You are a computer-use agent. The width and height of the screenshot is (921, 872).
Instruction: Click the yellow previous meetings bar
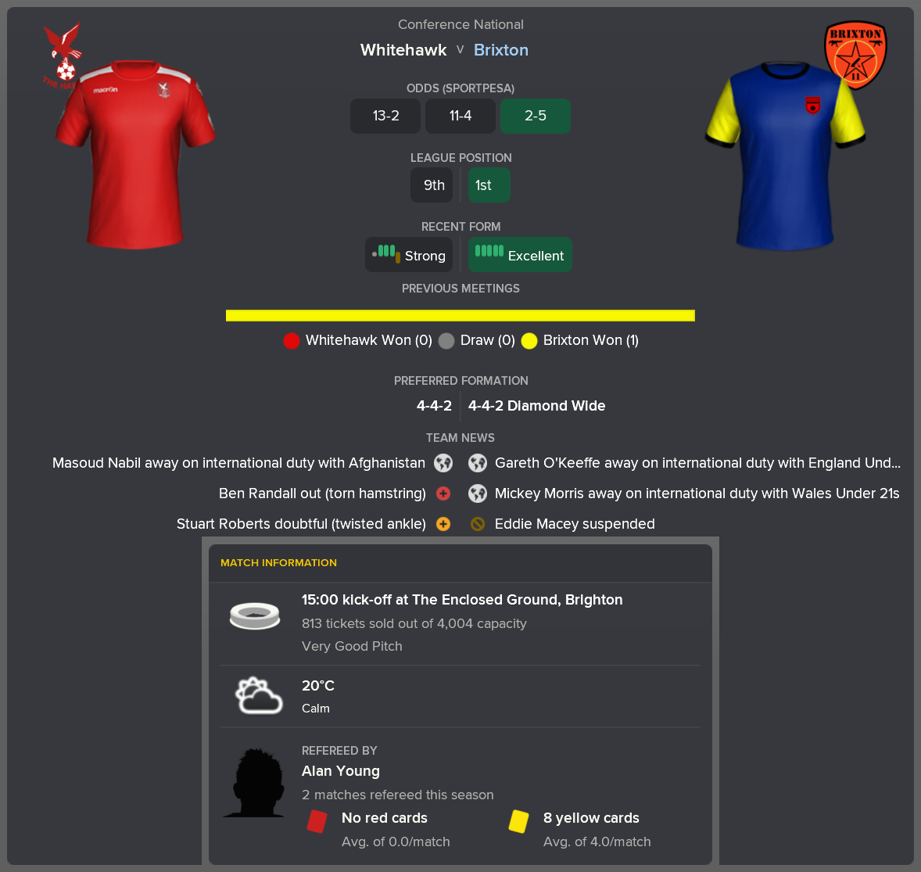pyautogui.click(x=460, y=315)
